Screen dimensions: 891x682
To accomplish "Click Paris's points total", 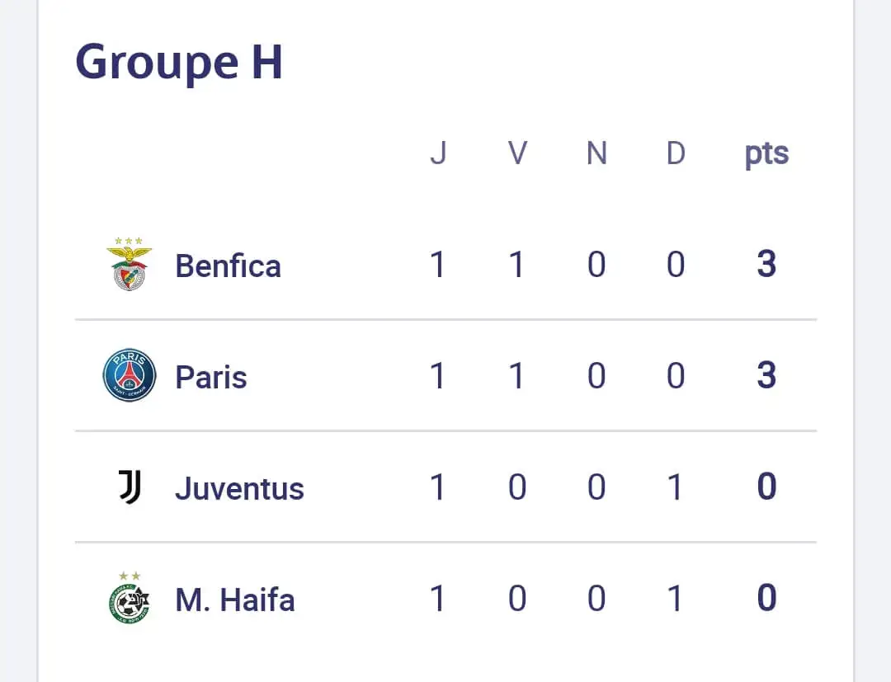I will [766, 376].
